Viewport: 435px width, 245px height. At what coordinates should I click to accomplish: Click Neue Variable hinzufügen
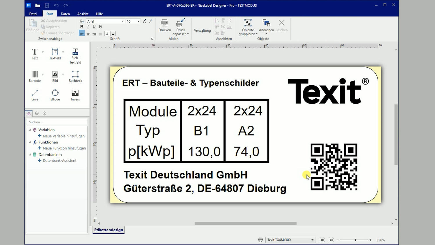click(x=61, y=136)
